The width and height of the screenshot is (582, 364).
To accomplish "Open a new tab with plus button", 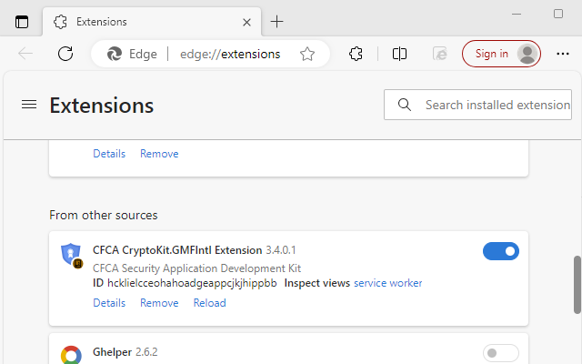I will point(277,22).
